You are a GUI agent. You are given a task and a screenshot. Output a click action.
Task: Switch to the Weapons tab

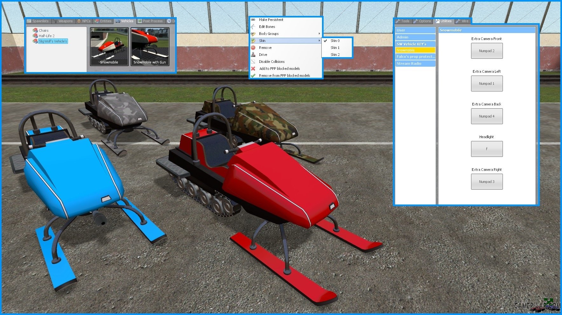pos(63,21)
